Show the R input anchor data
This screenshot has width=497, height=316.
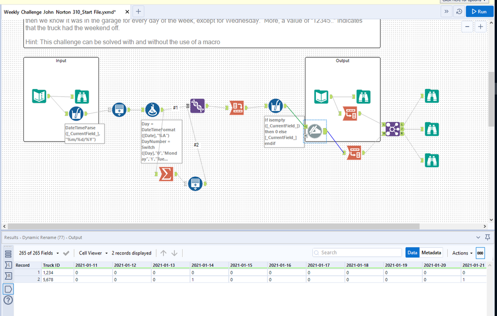8,276
